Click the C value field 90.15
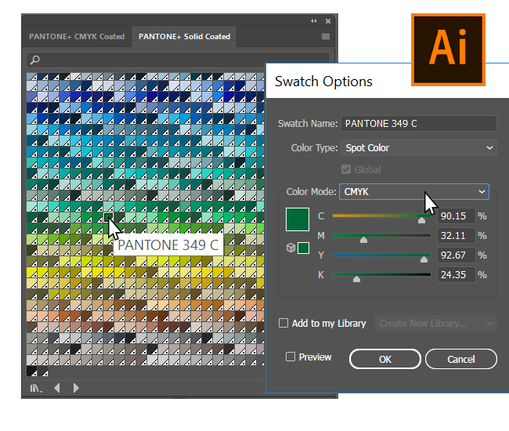 (457, 216)
